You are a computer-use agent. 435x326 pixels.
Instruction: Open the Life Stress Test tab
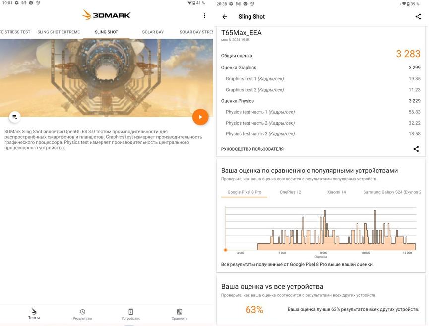pyautogui.click(x=15, y=32)
